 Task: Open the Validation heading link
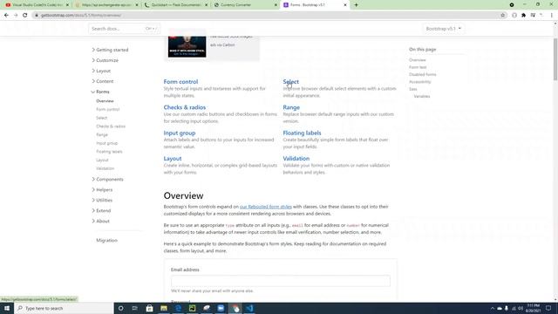tap(296, 159)
